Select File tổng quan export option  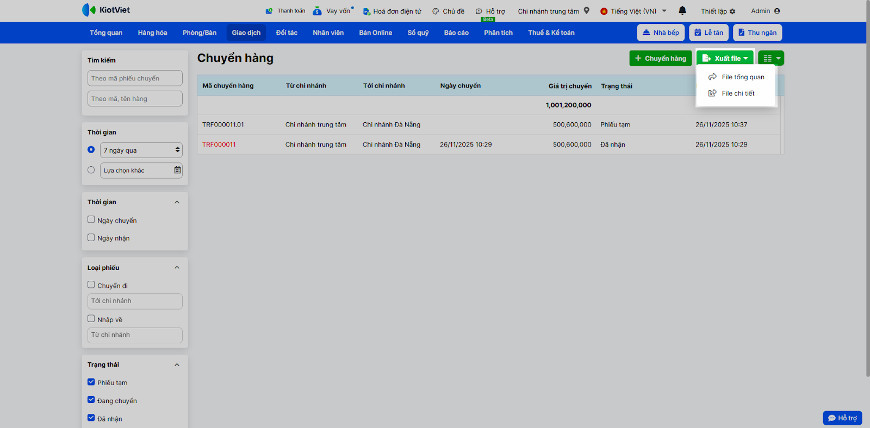(x=736, y=77)
